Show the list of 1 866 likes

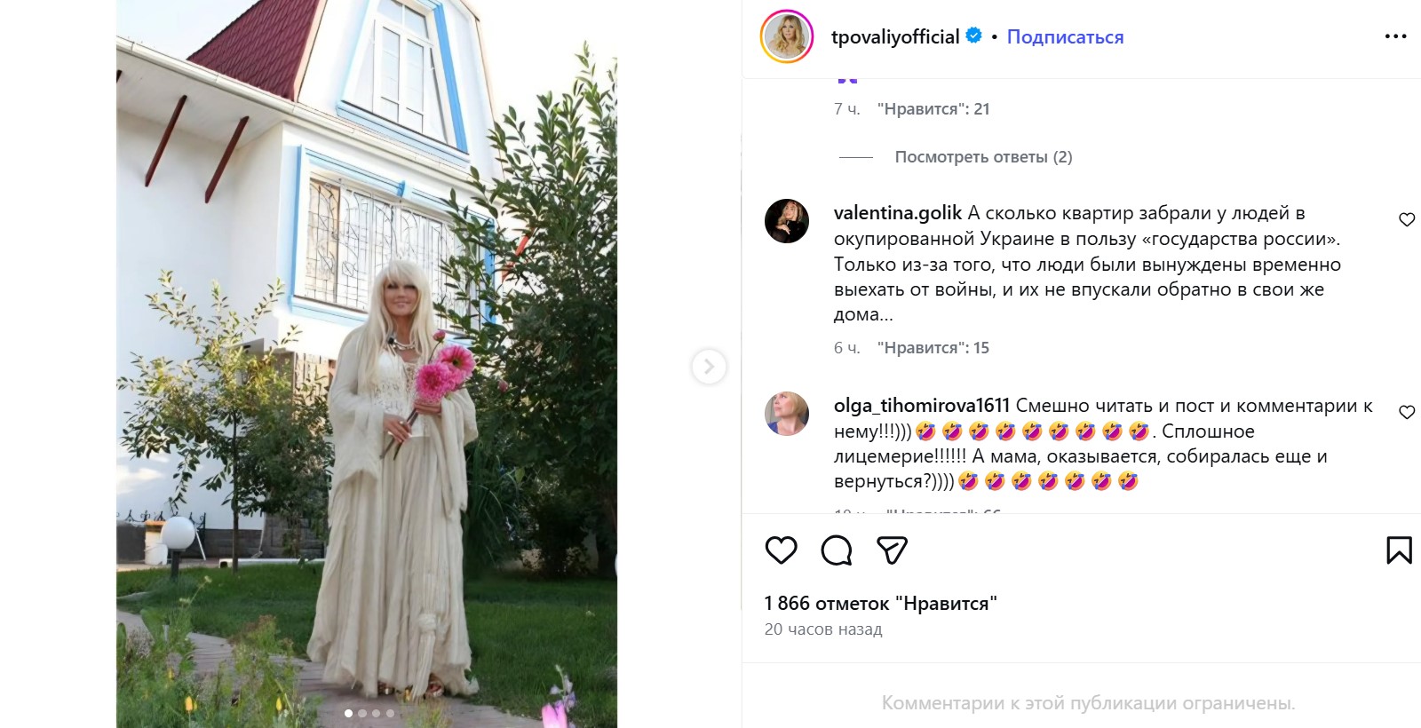click(x=880, y=604)
